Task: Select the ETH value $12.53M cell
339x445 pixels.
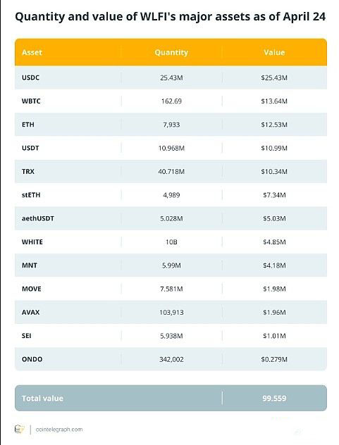Action: (274, 125)
